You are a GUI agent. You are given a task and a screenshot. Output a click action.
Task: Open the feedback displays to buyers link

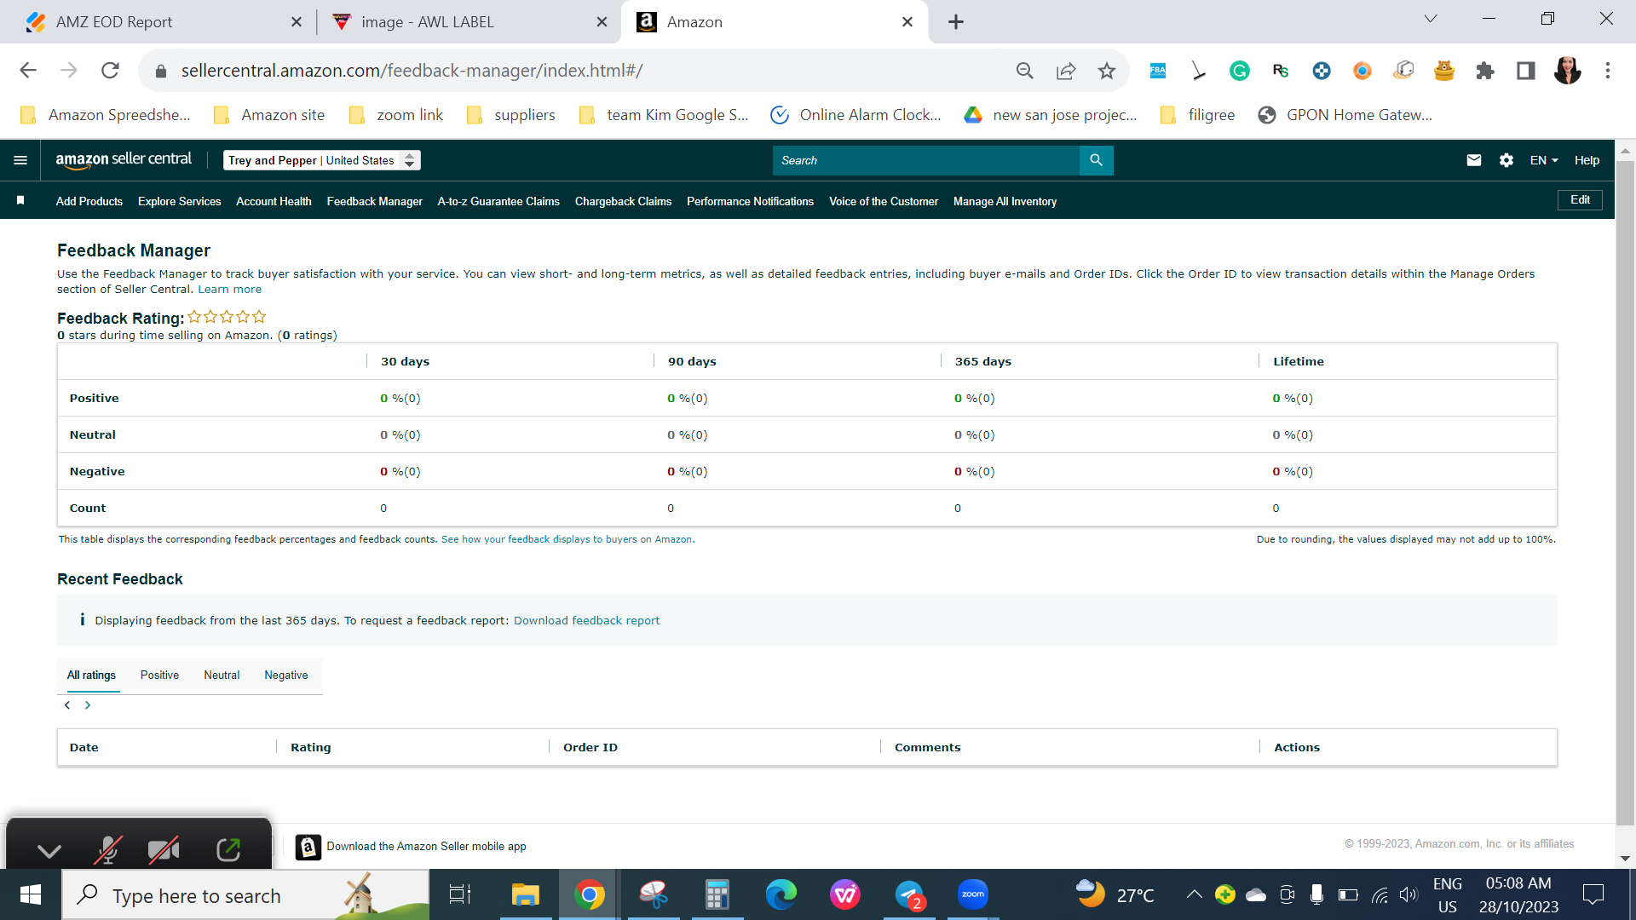pos(567,539)
